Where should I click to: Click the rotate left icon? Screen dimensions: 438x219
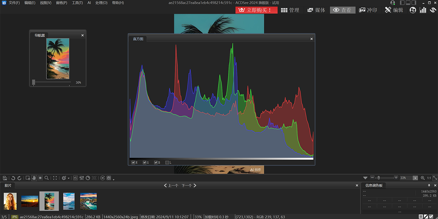point(13,178)
